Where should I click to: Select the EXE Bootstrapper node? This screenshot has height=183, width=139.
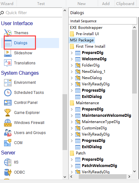[x=86, y=28]
